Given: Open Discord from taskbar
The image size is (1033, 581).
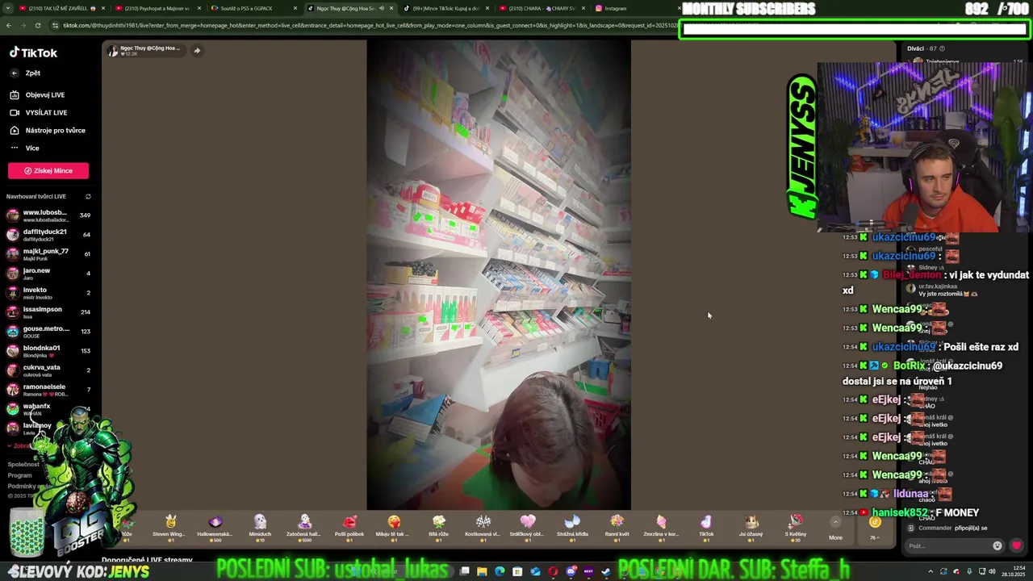Looking at the screenshot, I should [571, 571].
